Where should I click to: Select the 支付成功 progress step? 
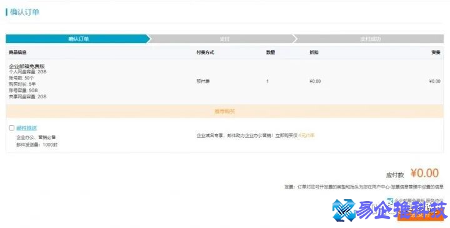(370, 39)
